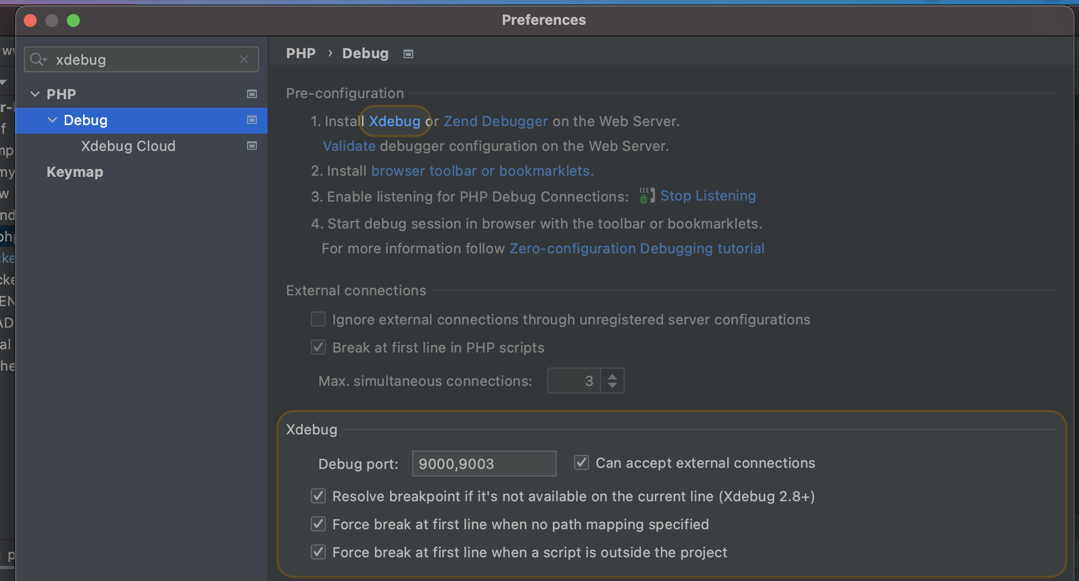Click project-level icon on Xdebug Cloud row
The width and height of the screenshot is (1079, 581).
(x=252, y=146)
